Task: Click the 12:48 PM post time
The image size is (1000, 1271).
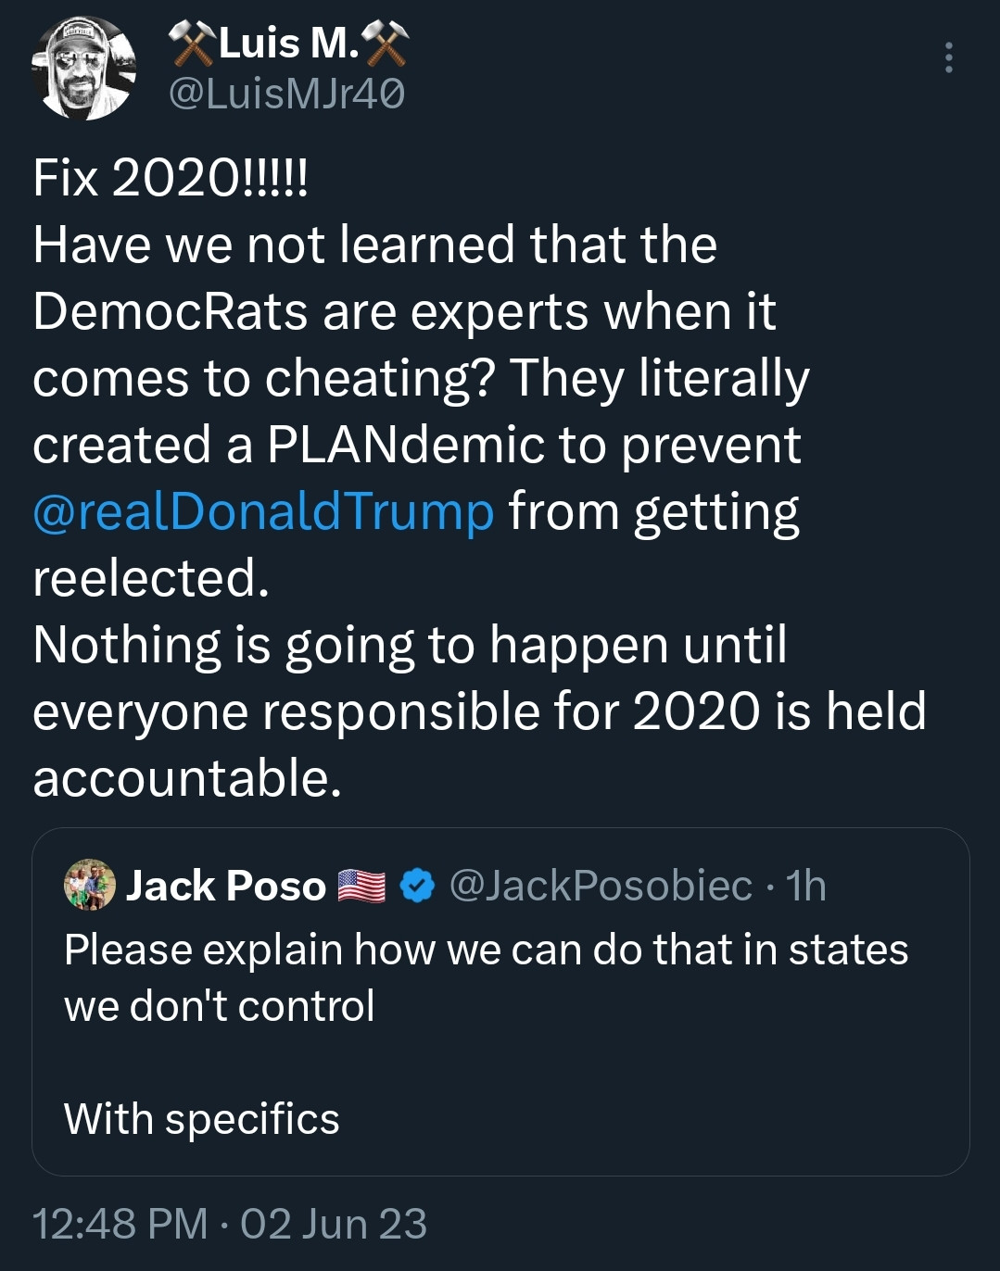Action: click(120, 1224)
